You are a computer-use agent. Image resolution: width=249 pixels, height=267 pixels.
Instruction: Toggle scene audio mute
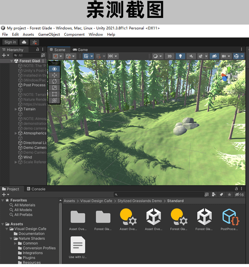point(191,56)
